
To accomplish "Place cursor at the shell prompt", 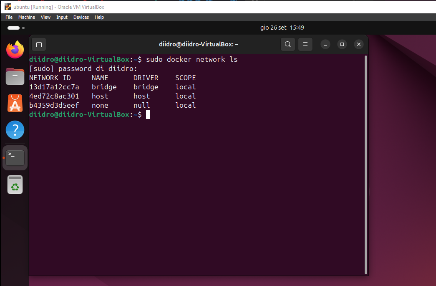I will pyautogui.click(x=148, y=114).
